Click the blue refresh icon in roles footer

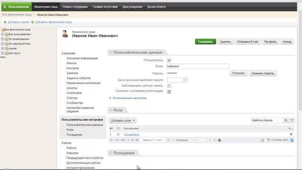[292, 140]
